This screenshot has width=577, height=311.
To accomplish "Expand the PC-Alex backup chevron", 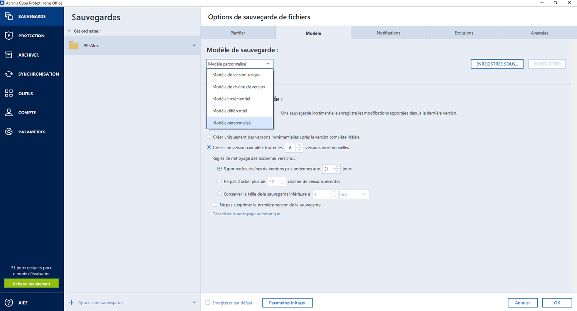I will [194, 45].
